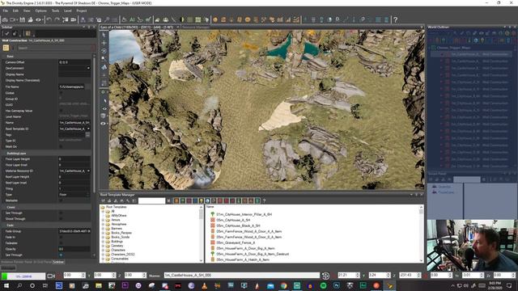Toggle See Through under the Fade section

61,255
